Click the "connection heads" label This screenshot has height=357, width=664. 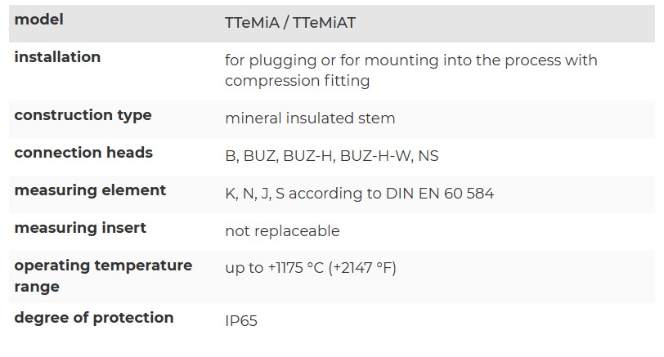coord(83,153)
